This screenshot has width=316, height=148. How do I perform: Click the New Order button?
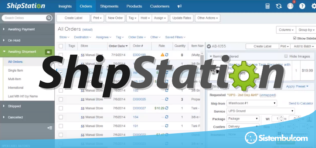115,18
